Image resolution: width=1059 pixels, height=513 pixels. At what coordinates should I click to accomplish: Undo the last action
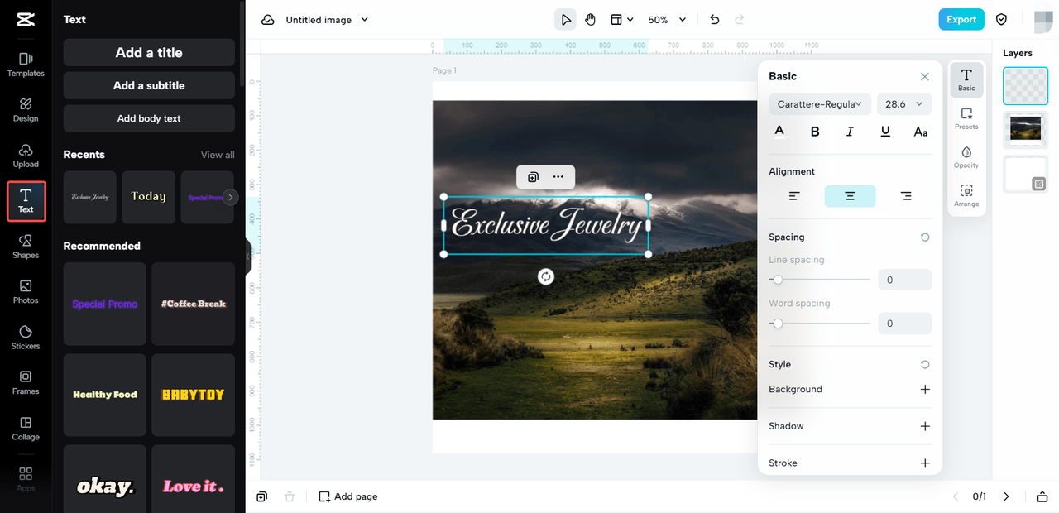[715, 20]
